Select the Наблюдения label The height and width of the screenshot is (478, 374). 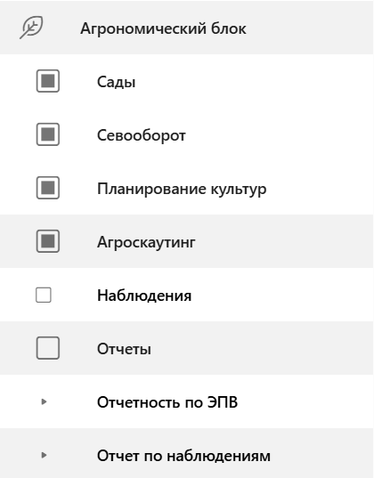point(144,296)
